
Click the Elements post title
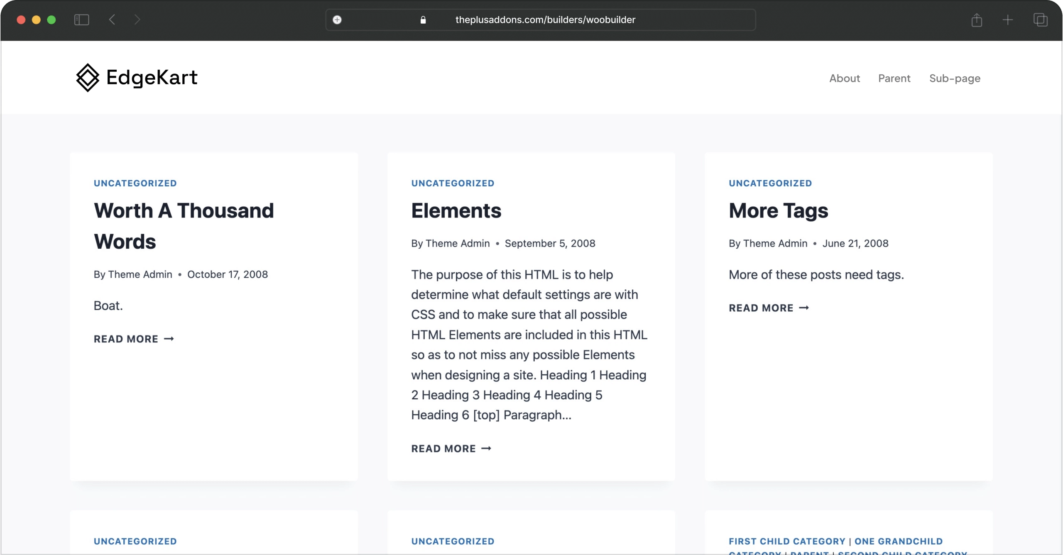[x=456, y=210]
